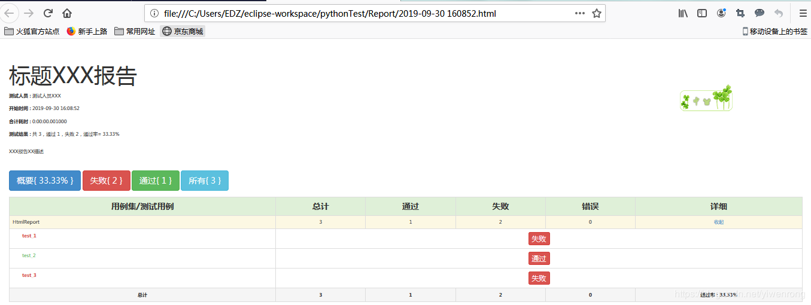The width and height of the screenshot is (811, 305).
Task: Select test_1 case name
Action: coord(29,236)
